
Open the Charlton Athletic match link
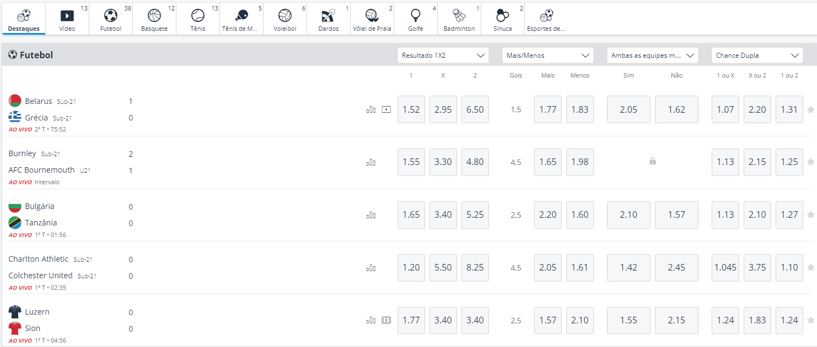39,259
